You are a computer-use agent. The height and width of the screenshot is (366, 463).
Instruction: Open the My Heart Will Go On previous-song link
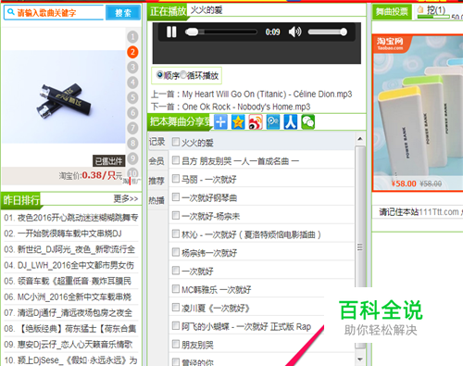(267, 94)
